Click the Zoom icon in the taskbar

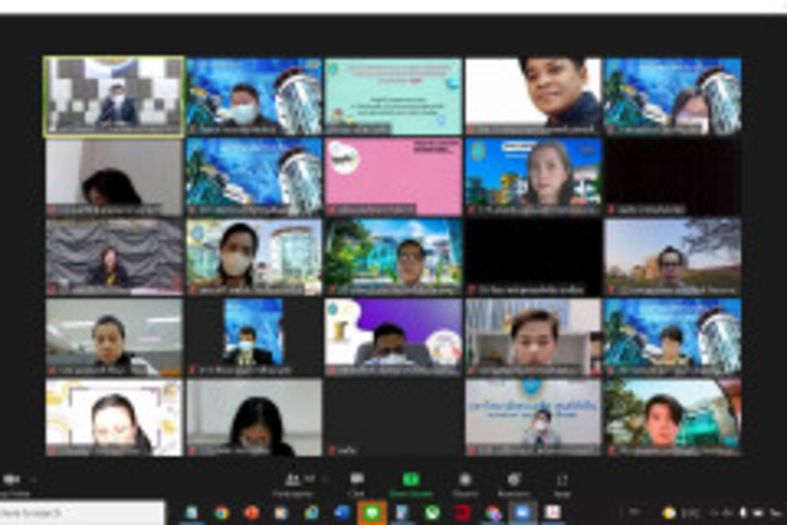[x=522, y=513]
